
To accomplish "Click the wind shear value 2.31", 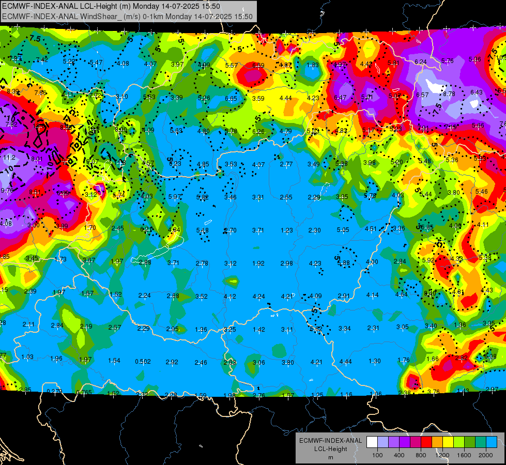I will click(373, 328).
